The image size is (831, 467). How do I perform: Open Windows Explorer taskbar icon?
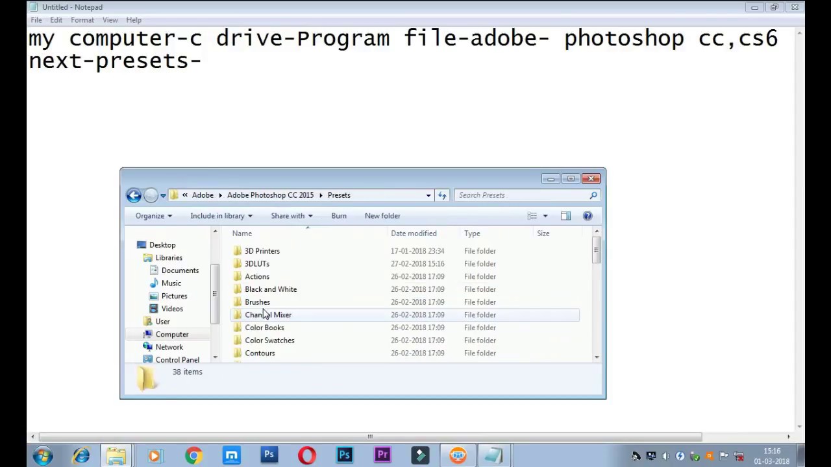click(117, 455)
